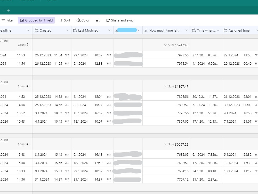Select the Last Modified column header
Viewport: 258px width, 194px height.
pos(92,30)
